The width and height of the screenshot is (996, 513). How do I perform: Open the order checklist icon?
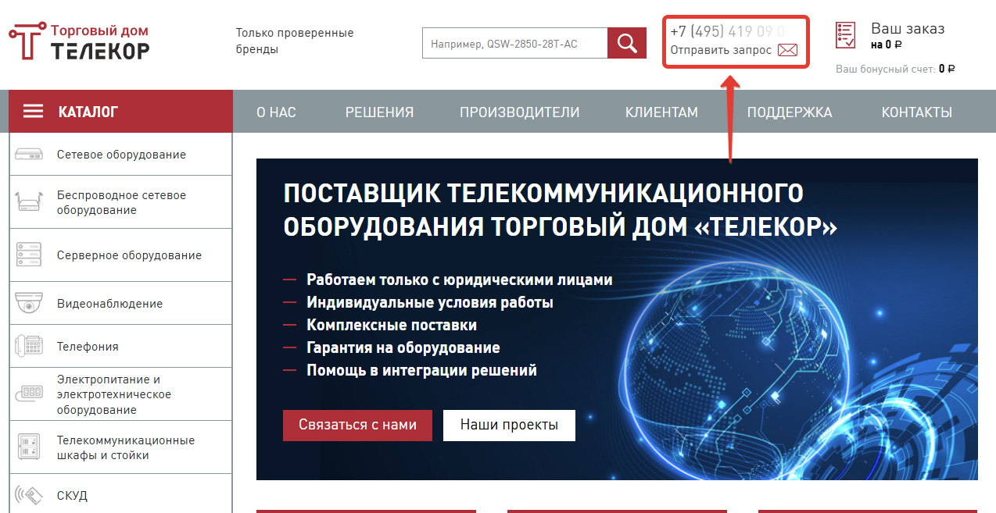(x=845, y=35)
